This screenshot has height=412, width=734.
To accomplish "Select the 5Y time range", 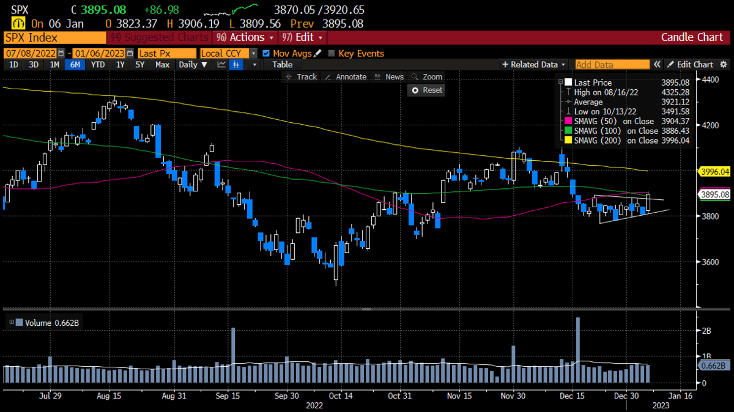I will tap(140, 64).
